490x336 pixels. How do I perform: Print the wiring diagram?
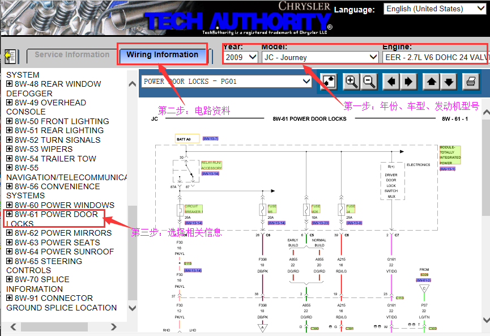tap(471, 82)
